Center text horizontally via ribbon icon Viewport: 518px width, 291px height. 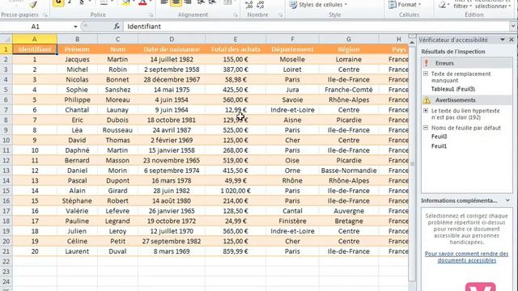176,2
